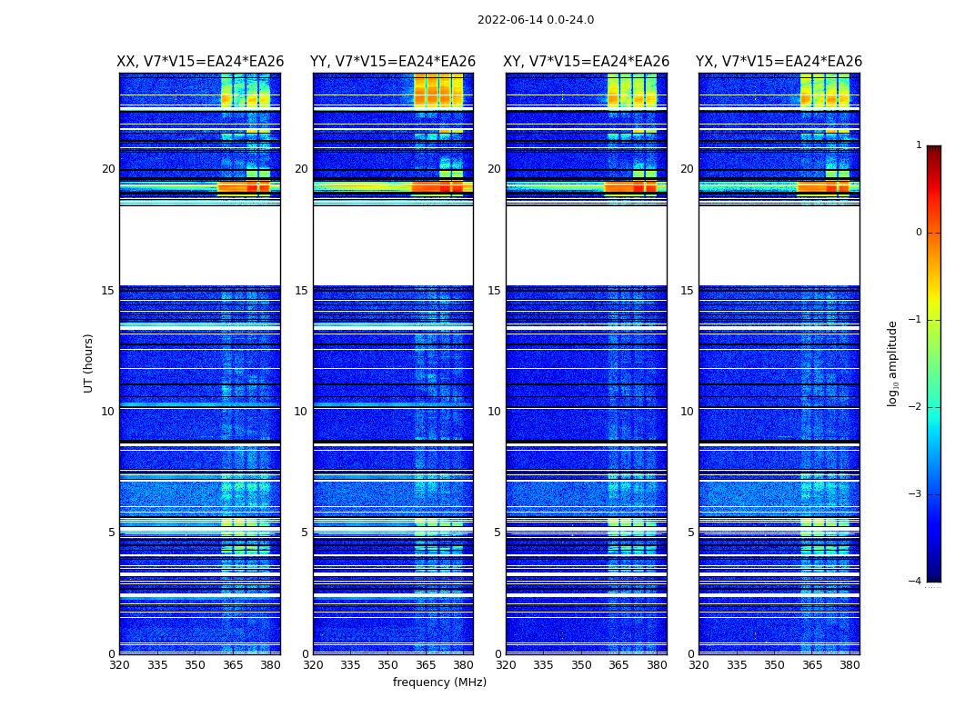Click the colorbar tick label 0
This screenshot has width=955, height=727.
[919, 233]
